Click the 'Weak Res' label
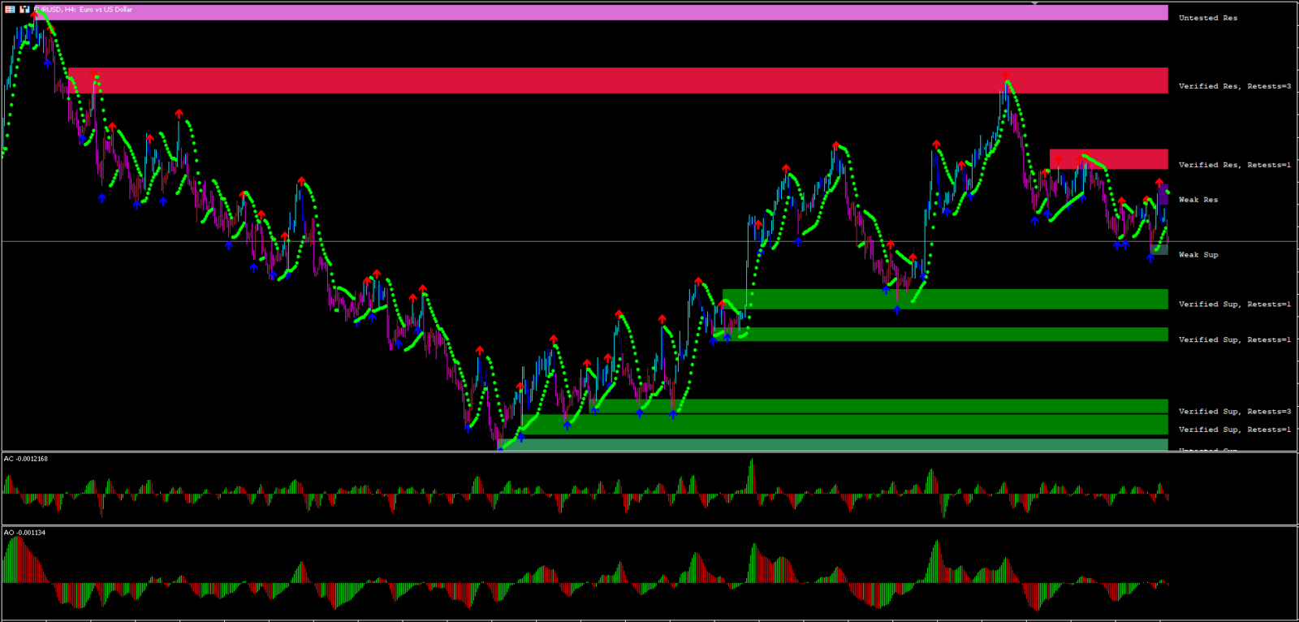The width and height of the screenshot is (1299, 622). coord(1198,200)
